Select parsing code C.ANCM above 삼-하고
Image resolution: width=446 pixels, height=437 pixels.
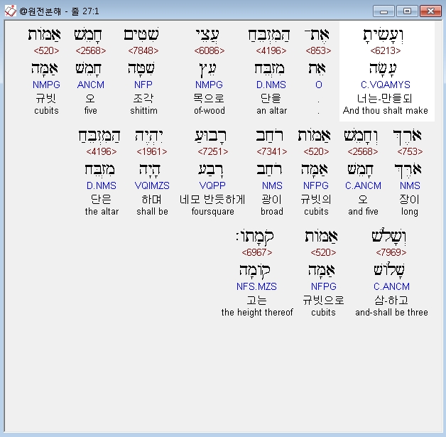tap(391, 286)
